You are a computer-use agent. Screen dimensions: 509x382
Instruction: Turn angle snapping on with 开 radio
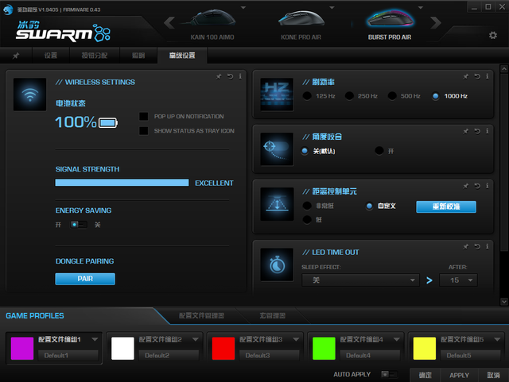point(379,151)
